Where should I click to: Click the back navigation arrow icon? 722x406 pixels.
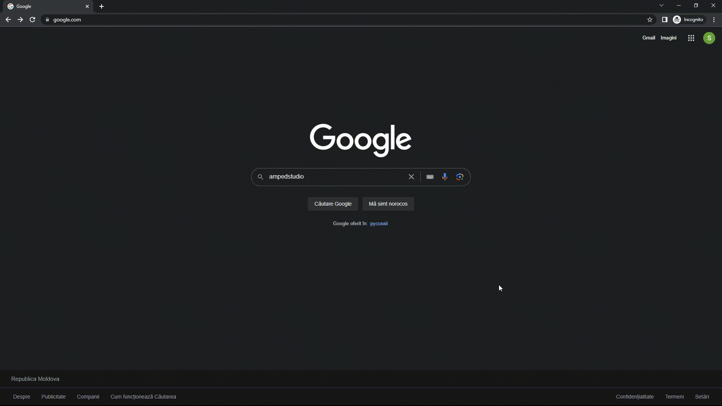pos(8,19)
